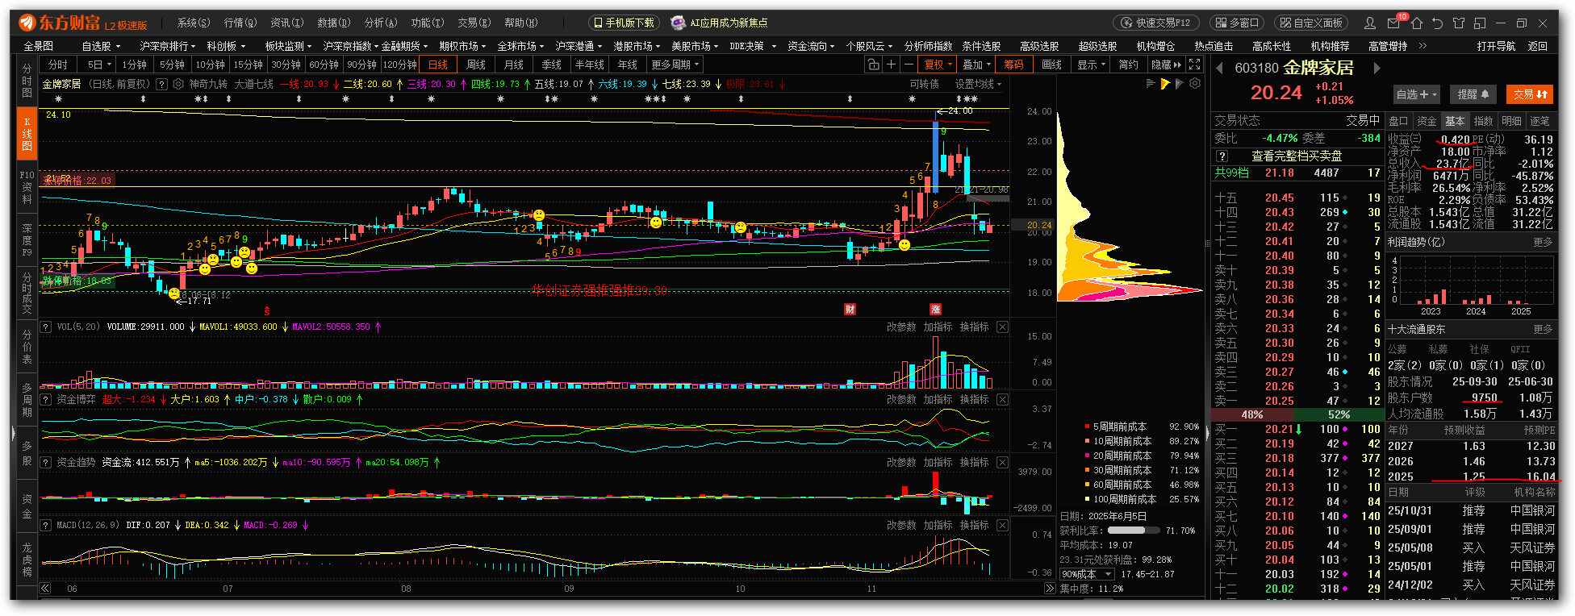
Task: Select the 日线 daily period
Action: point(438,65)
